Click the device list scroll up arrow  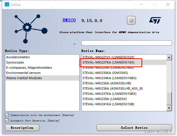click(169, 57)
